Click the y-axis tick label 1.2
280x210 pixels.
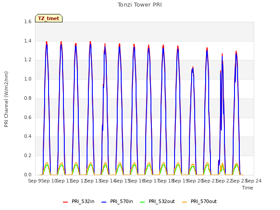[x=28, y=60]
